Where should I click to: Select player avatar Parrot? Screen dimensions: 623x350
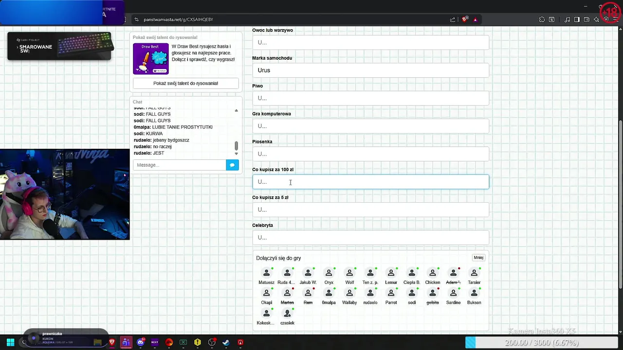click(x=391, y=293)
